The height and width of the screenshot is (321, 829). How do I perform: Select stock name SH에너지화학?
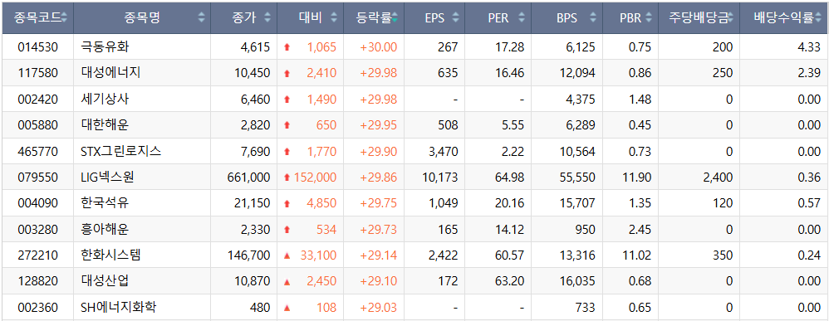119,308
